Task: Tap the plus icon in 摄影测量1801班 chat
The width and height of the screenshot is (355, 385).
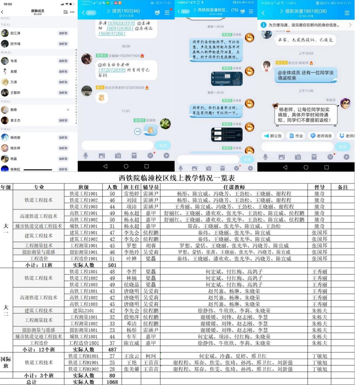Action: point(346,157)
